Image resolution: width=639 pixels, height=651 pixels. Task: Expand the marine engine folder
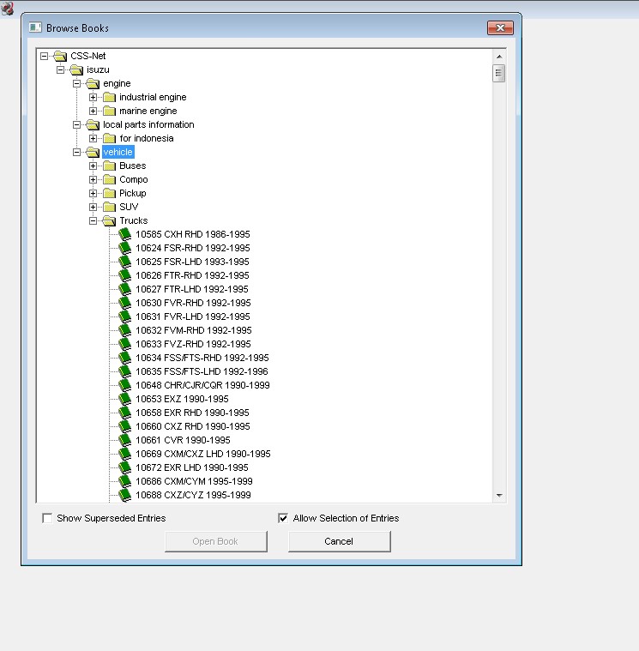(93, 111)
